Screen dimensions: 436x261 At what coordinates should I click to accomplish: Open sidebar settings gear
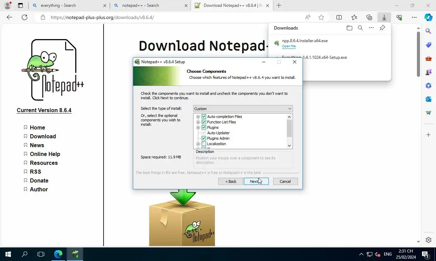click(x=429, y=240)
